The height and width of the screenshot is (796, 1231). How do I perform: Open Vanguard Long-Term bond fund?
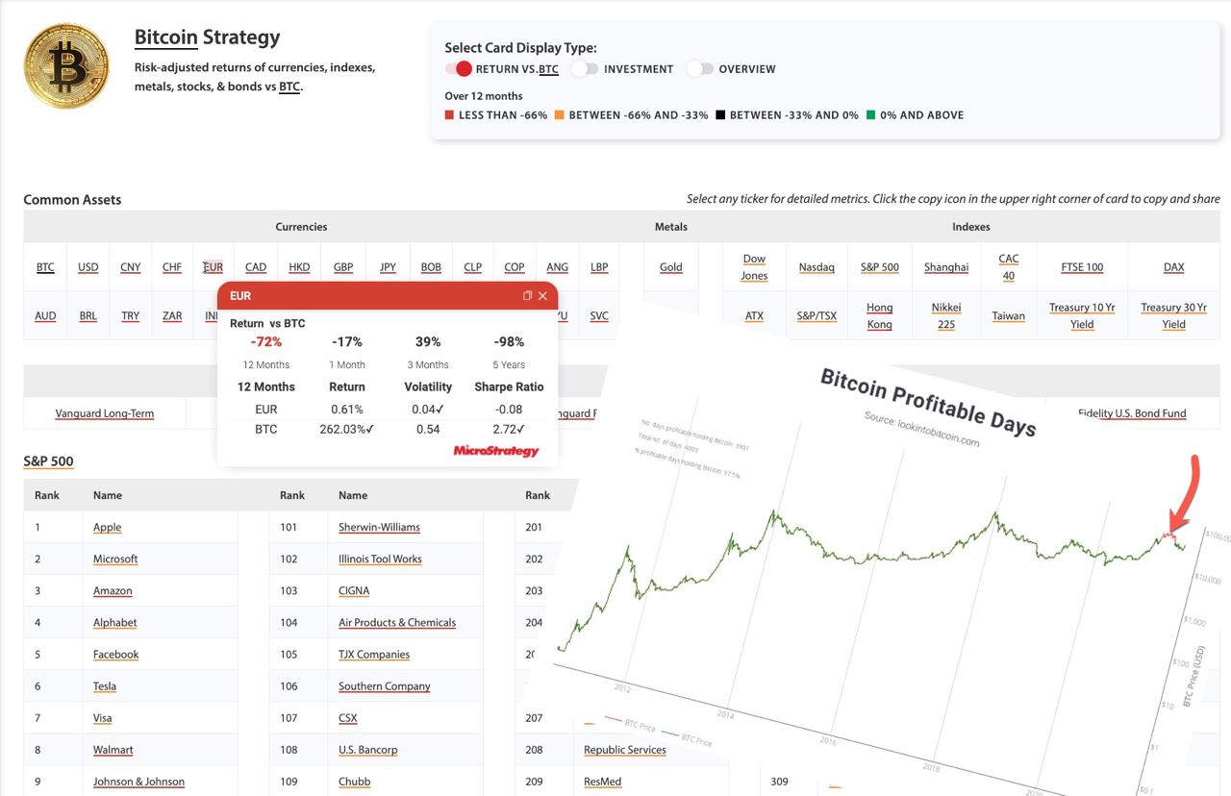click(x=105, y=413)
